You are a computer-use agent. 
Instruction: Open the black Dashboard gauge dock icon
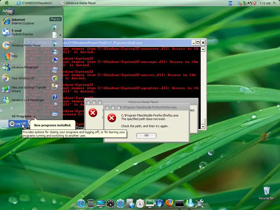(110, 203)
